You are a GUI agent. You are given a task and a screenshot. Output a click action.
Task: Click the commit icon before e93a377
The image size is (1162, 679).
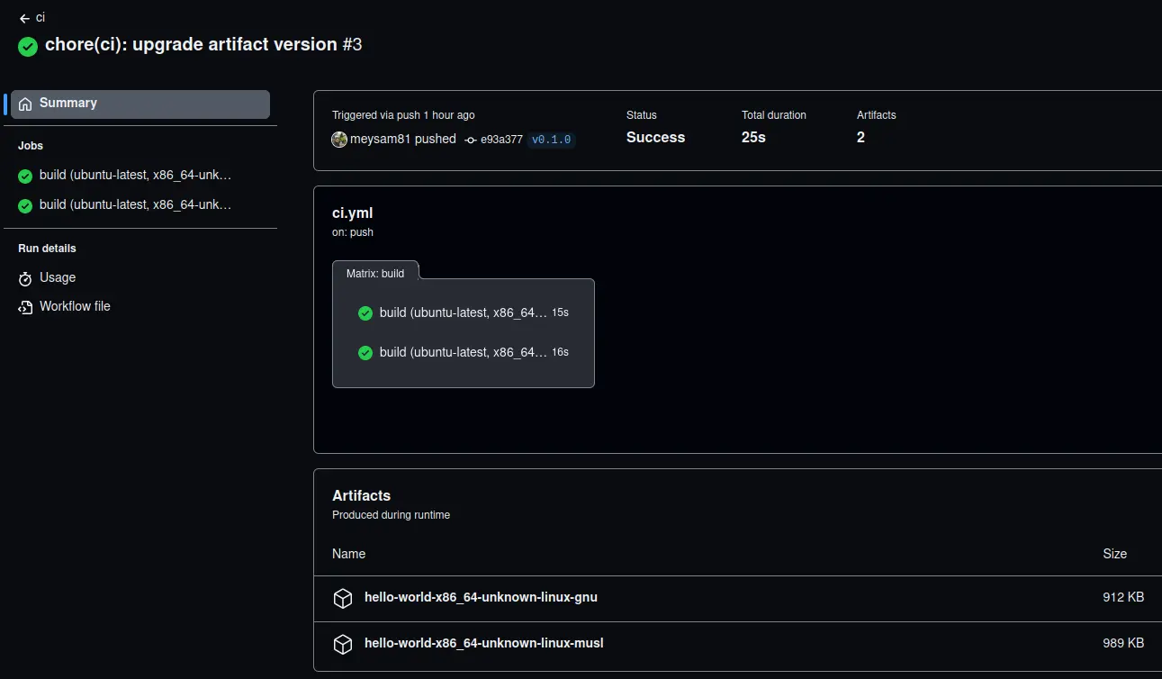[x=471, y=140]
